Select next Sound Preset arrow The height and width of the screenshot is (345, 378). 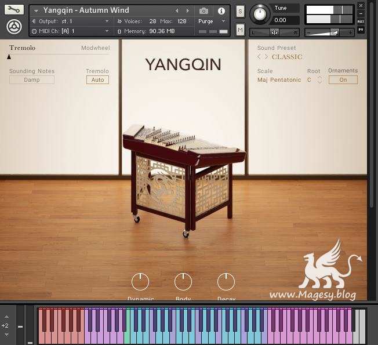click(266, 57)
